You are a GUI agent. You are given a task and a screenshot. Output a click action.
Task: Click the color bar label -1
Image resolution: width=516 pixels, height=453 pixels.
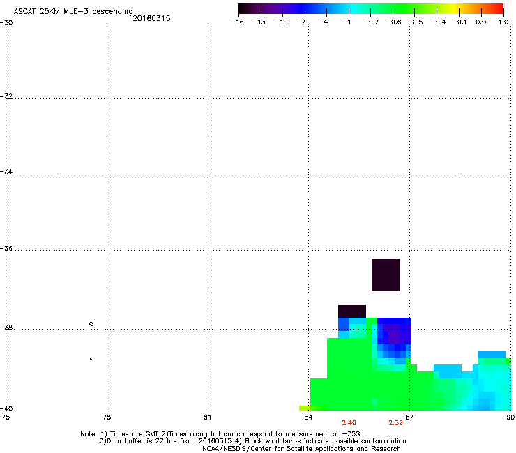click(x=346, y=22)
